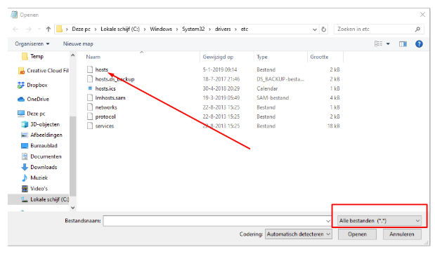The width and height of the screenshot is (435, 254).
Task: Select the Temp folder in sidebar
Action: [x=37, y=57]
